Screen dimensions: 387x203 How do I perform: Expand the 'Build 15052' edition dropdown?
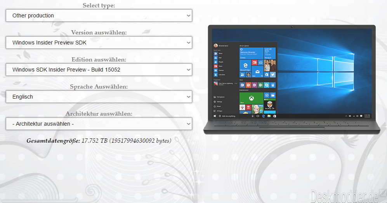[x=99, y=70]
